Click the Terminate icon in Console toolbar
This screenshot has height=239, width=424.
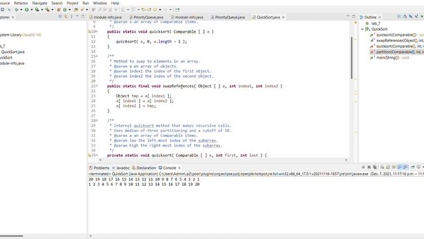[364, 167]
